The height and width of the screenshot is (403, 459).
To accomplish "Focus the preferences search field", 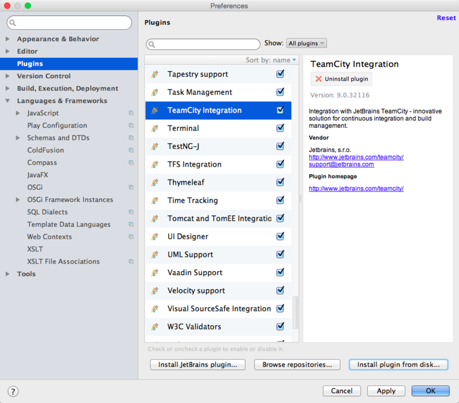I will [x=69, y=23].
